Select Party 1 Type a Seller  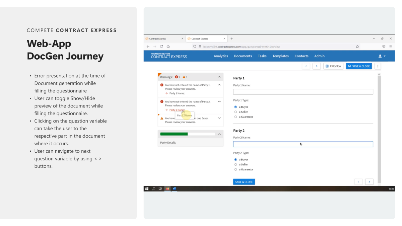pyautogui.click(x=236, y=112)
